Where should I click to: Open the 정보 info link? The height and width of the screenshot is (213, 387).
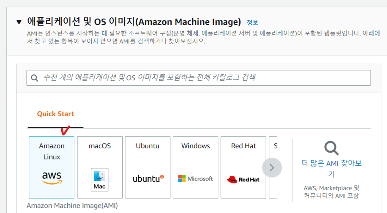tap(252, 22)
